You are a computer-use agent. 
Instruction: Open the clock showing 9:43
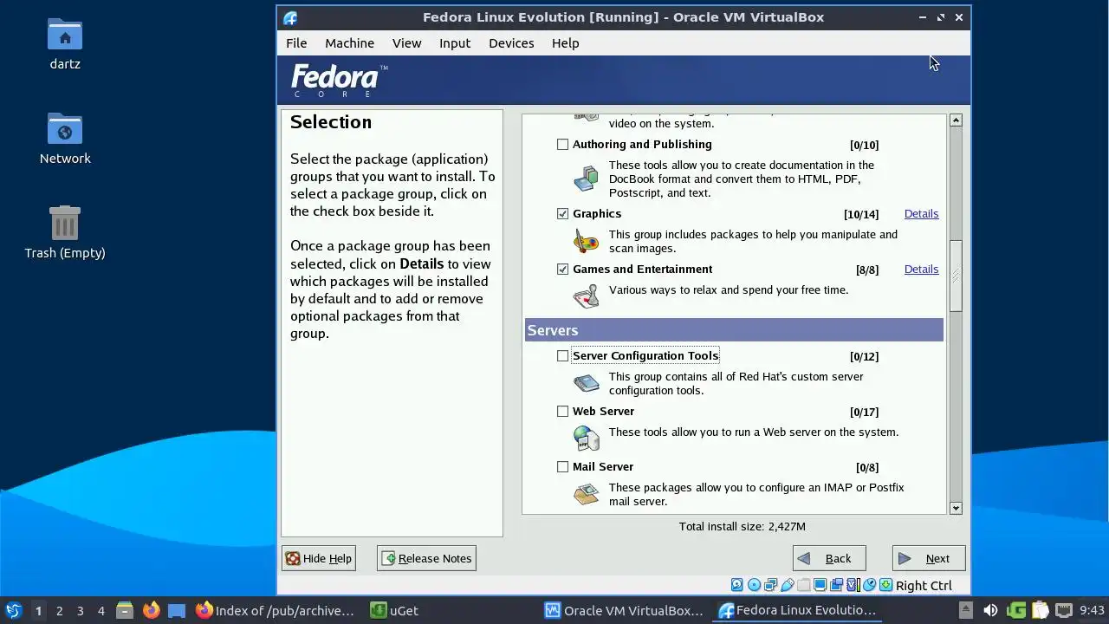tap(1092, 610)
